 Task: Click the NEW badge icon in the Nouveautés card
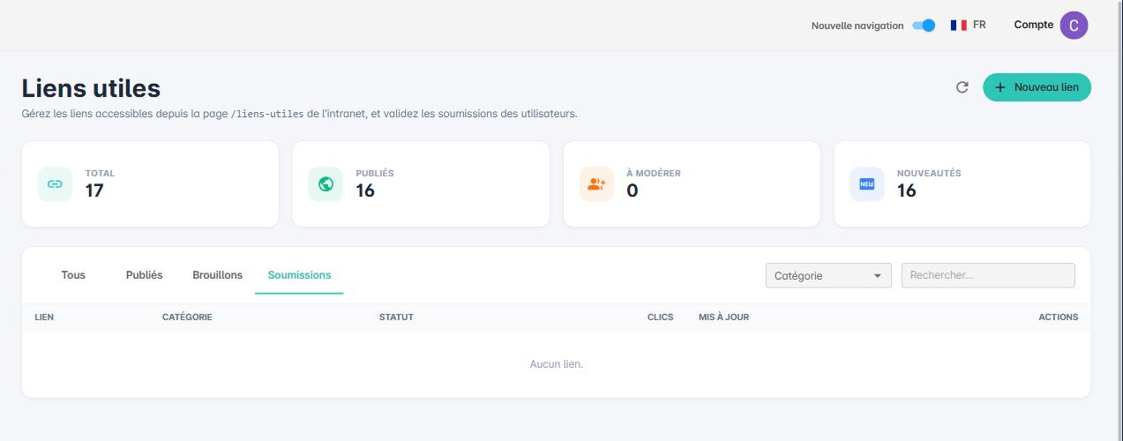pyautogui.click(x=866, y=184)
